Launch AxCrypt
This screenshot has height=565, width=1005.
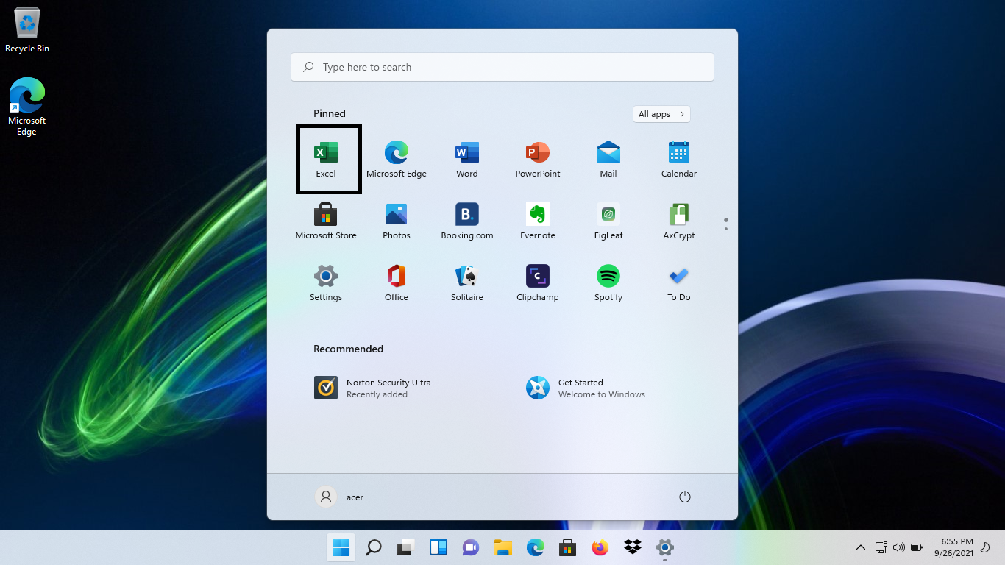click(x=679, y=221)
